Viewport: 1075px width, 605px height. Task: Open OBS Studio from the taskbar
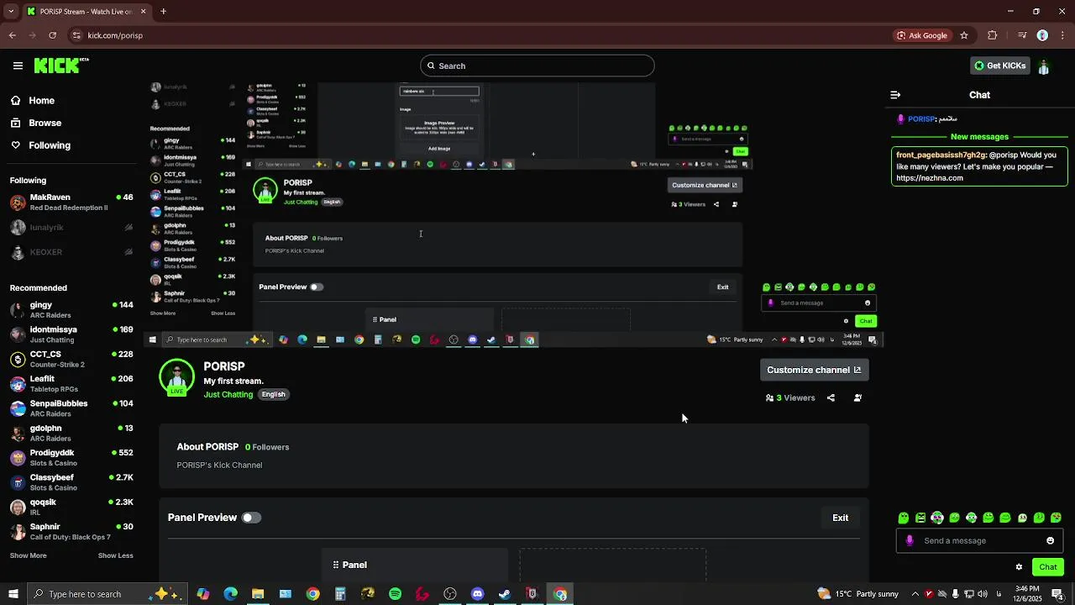click(x=450, y=594)
